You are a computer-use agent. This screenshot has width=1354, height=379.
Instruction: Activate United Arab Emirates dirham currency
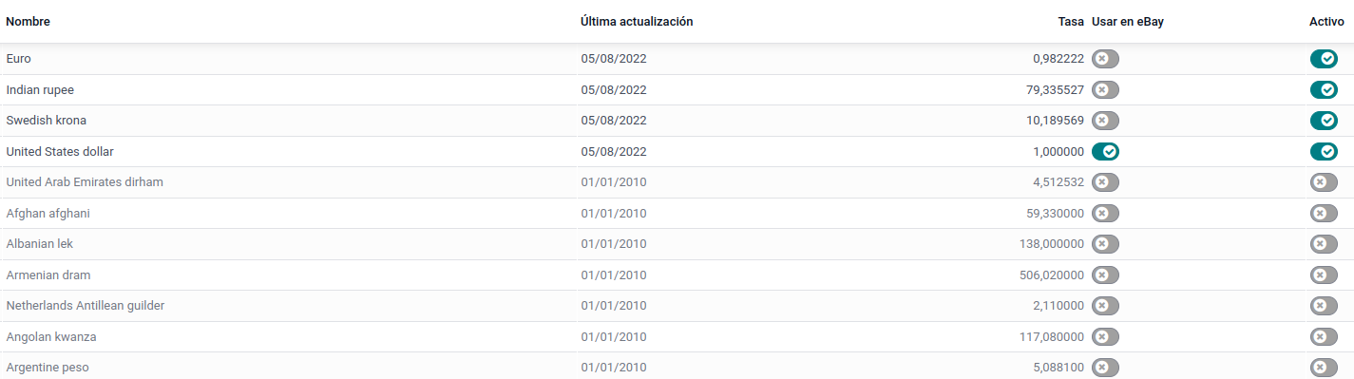coord(1324,182)
